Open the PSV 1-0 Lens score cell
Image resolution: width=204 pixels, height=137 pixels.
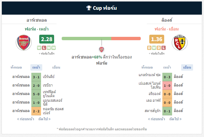(x=167, y=86)
